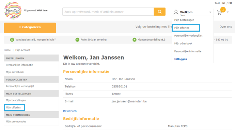Open the shopping cart icon
The image size is (235, 132).
[x=219, y=13]
